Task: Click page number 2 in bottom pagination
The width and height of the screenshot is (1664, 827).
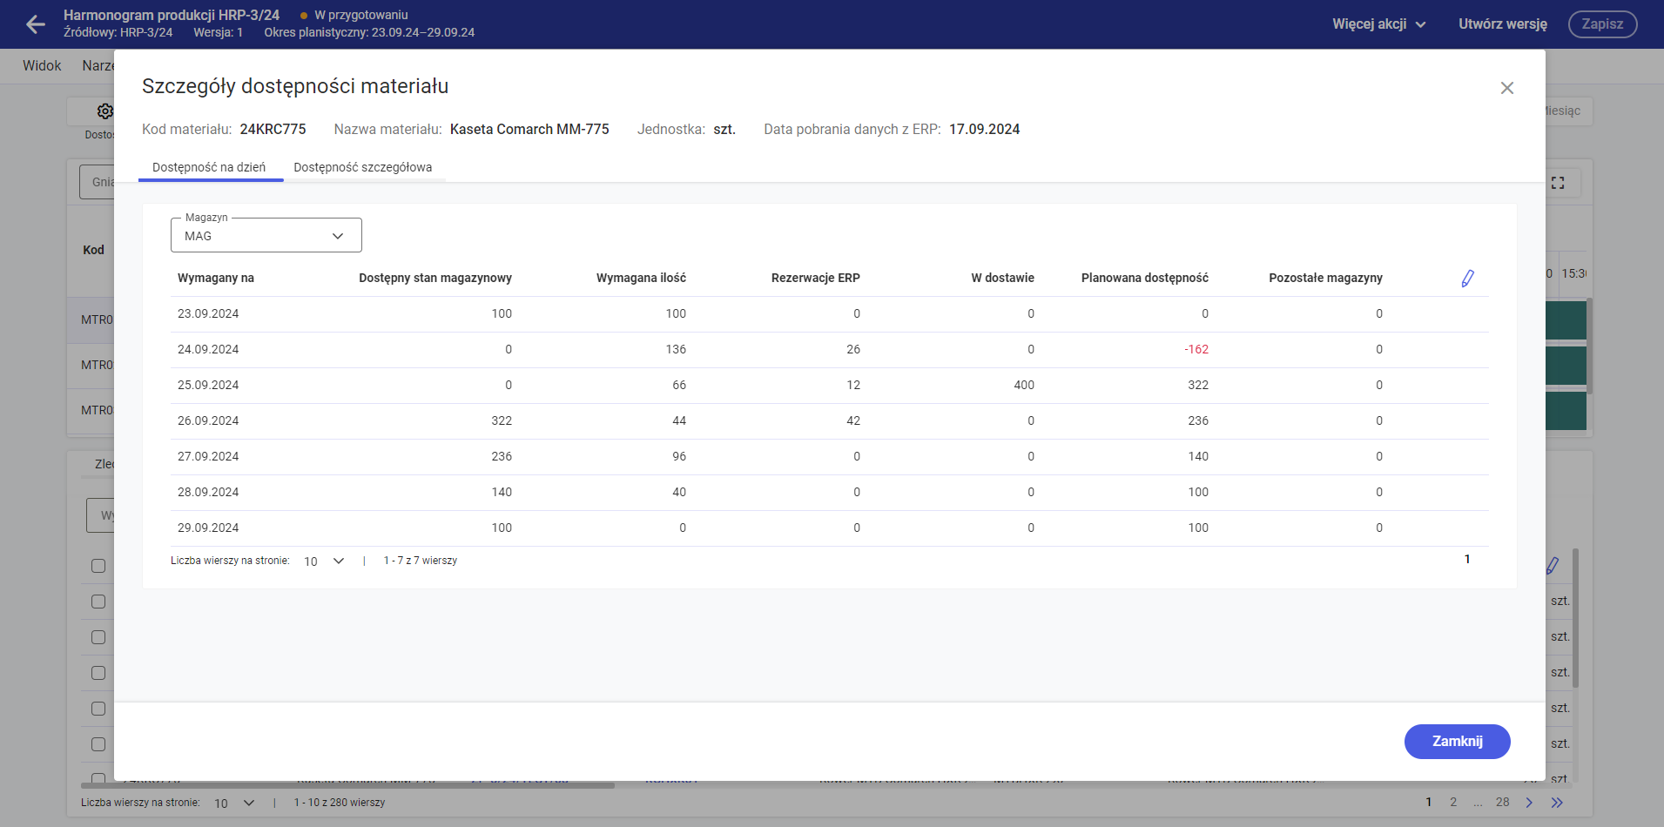Action: coord(1453,803)
